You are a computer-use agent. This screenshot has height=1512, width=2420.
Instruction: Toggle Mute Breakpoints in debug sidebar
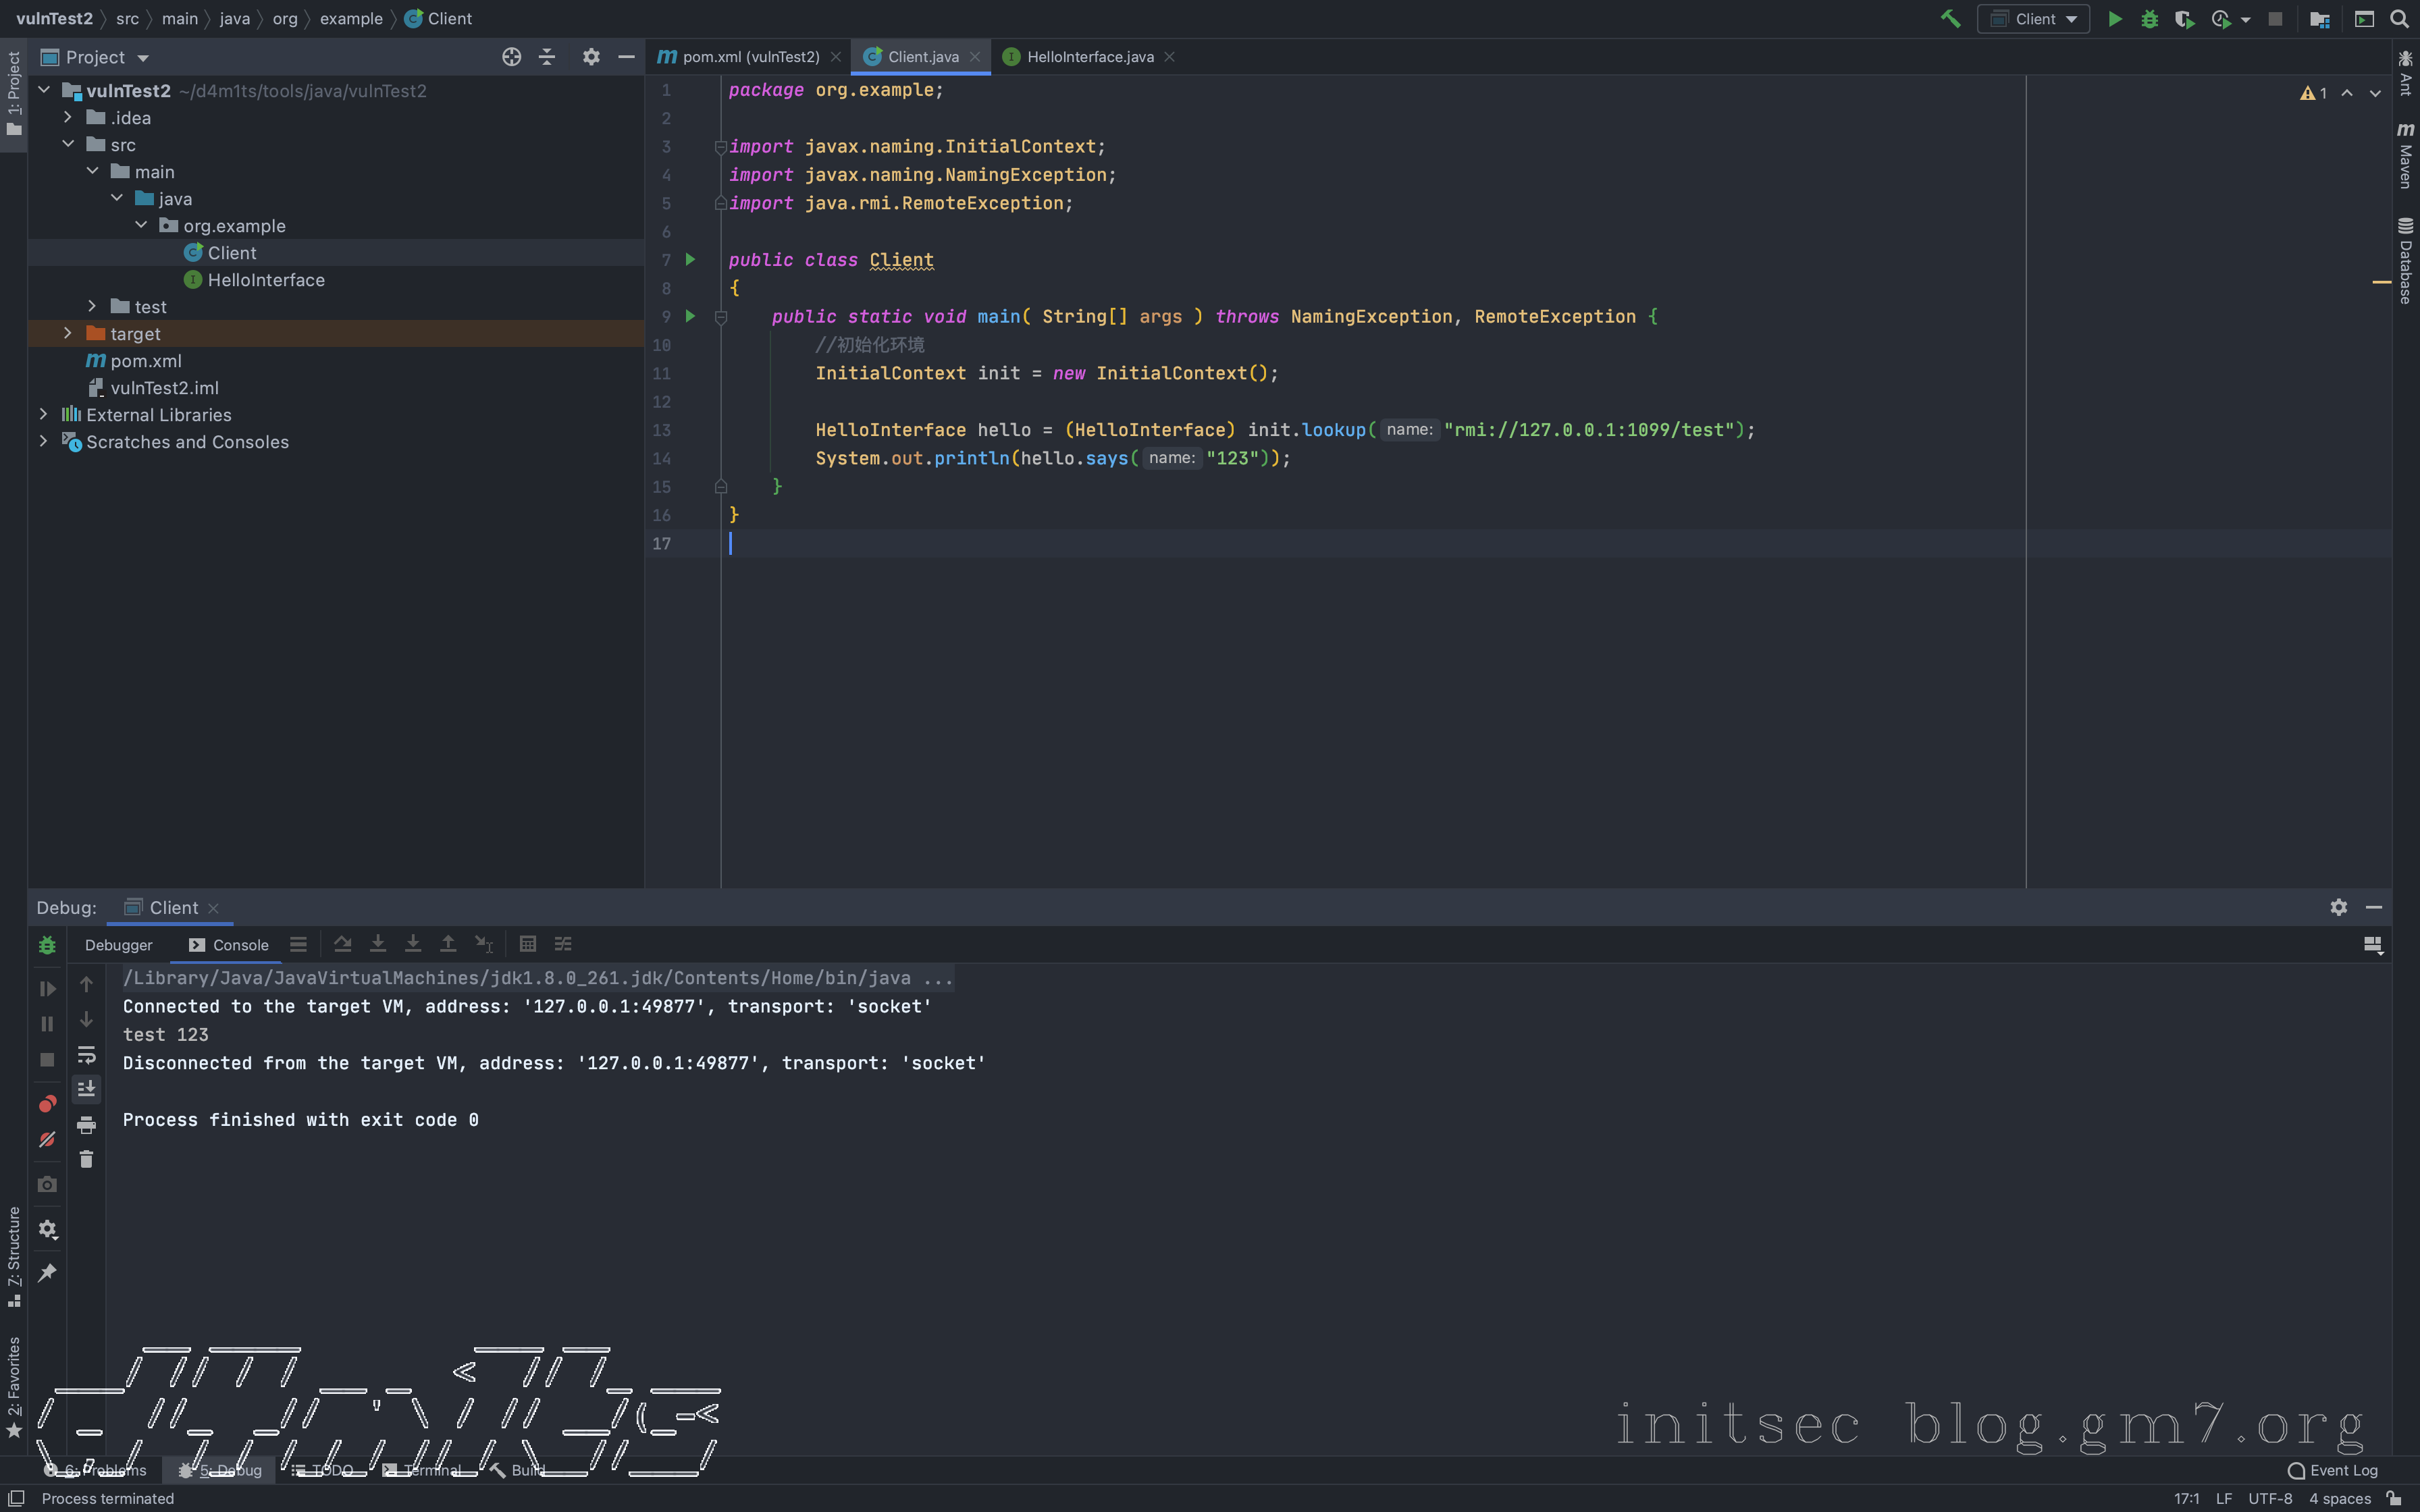point(47,1139)
